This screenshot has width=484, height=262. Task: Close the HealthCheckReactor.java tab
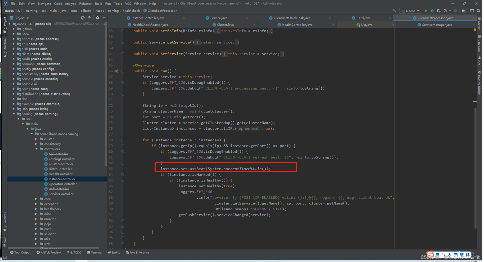pyautogui.click(x=189, y=24)
